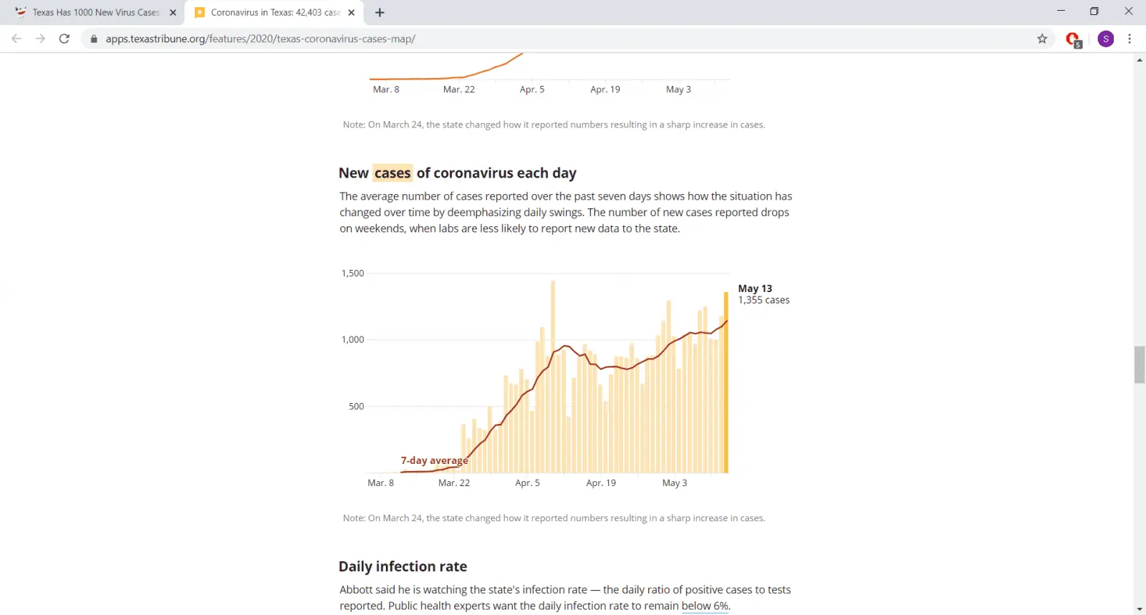Switch to Texas Has 1000 New Virus Cases tab

pos(95,12)
